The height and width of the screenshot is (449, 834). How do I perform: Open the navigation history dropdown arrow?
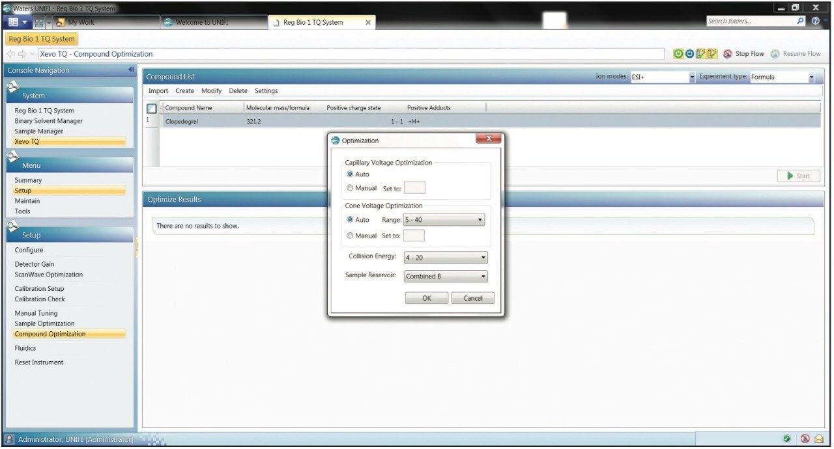click(x=33, y=54)
